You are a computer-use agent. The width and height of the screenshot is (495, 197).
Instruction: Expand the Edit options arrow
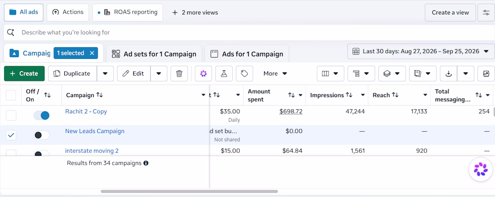click(x=159, y=74)
